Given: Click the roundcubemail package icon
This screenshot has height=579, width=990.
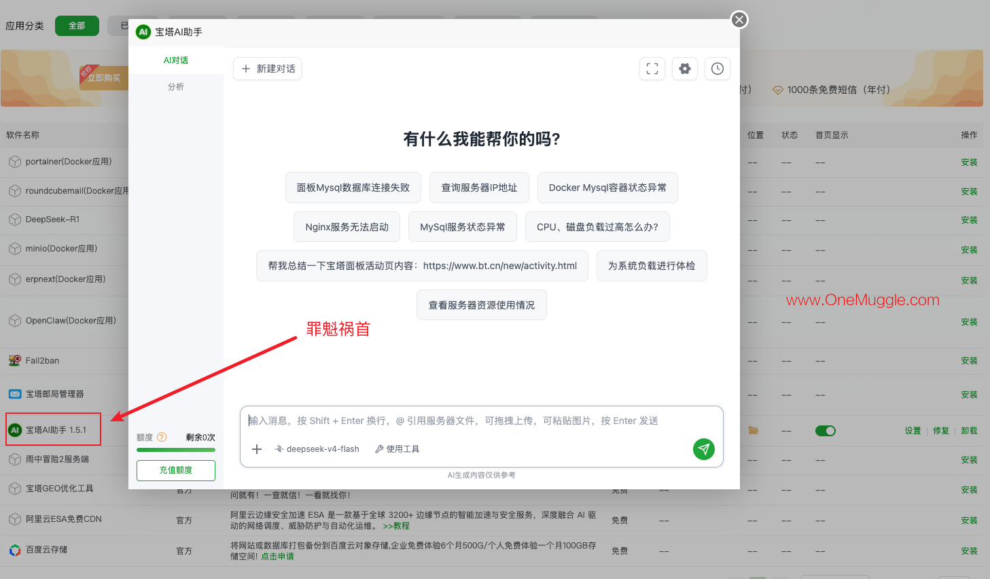Looking at the screenshot, I should coord(15,191).
